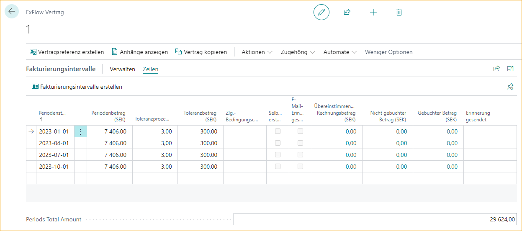Click Anhänge anzeigen
Image resolution: width=522 pixels, height=231 pixels.
[x=140, y=52]
